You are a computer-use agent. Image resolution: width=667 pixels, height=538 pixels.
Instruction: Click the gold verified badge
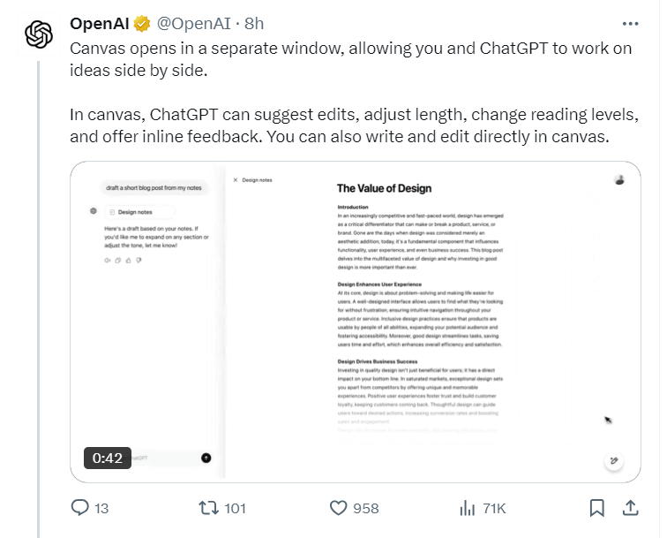142,24
